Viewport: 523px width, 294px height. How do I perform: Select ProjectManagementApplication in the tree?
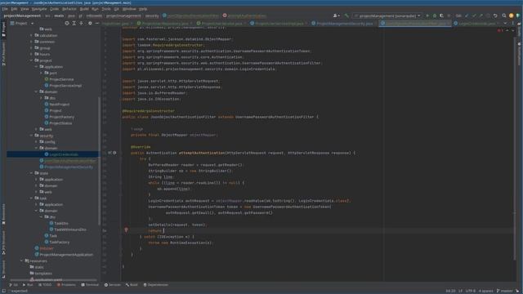pos(66,255)
